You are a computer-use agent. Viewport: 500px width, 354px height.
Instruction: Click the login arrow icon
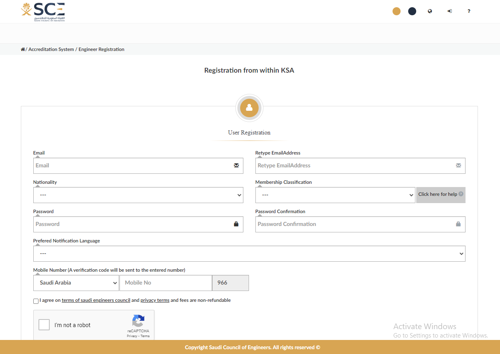click(449, 11)
